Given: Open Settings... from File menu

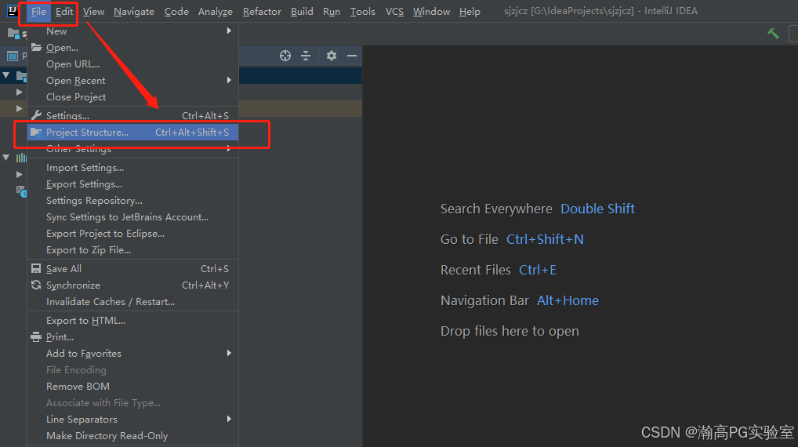Looking at the screenshot, I should tap(132, 115).
